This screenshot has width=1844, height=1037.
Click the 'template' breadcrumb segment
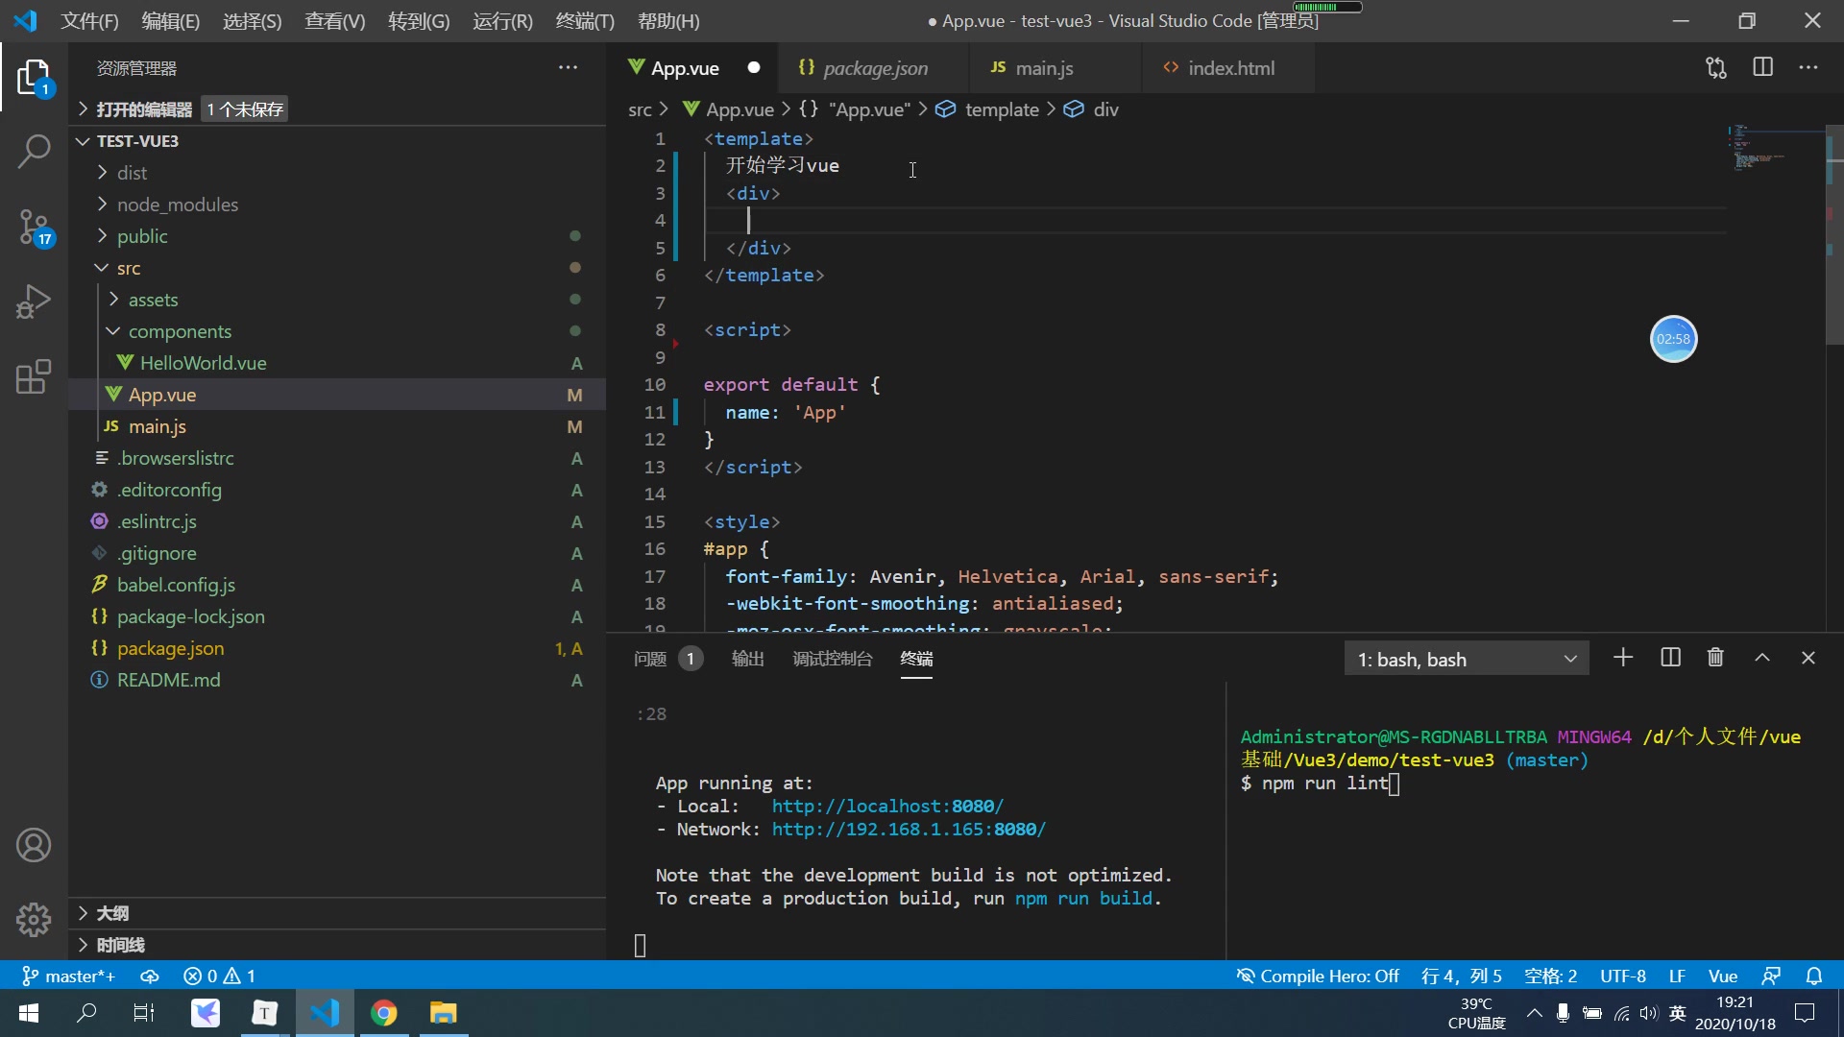1001,109
